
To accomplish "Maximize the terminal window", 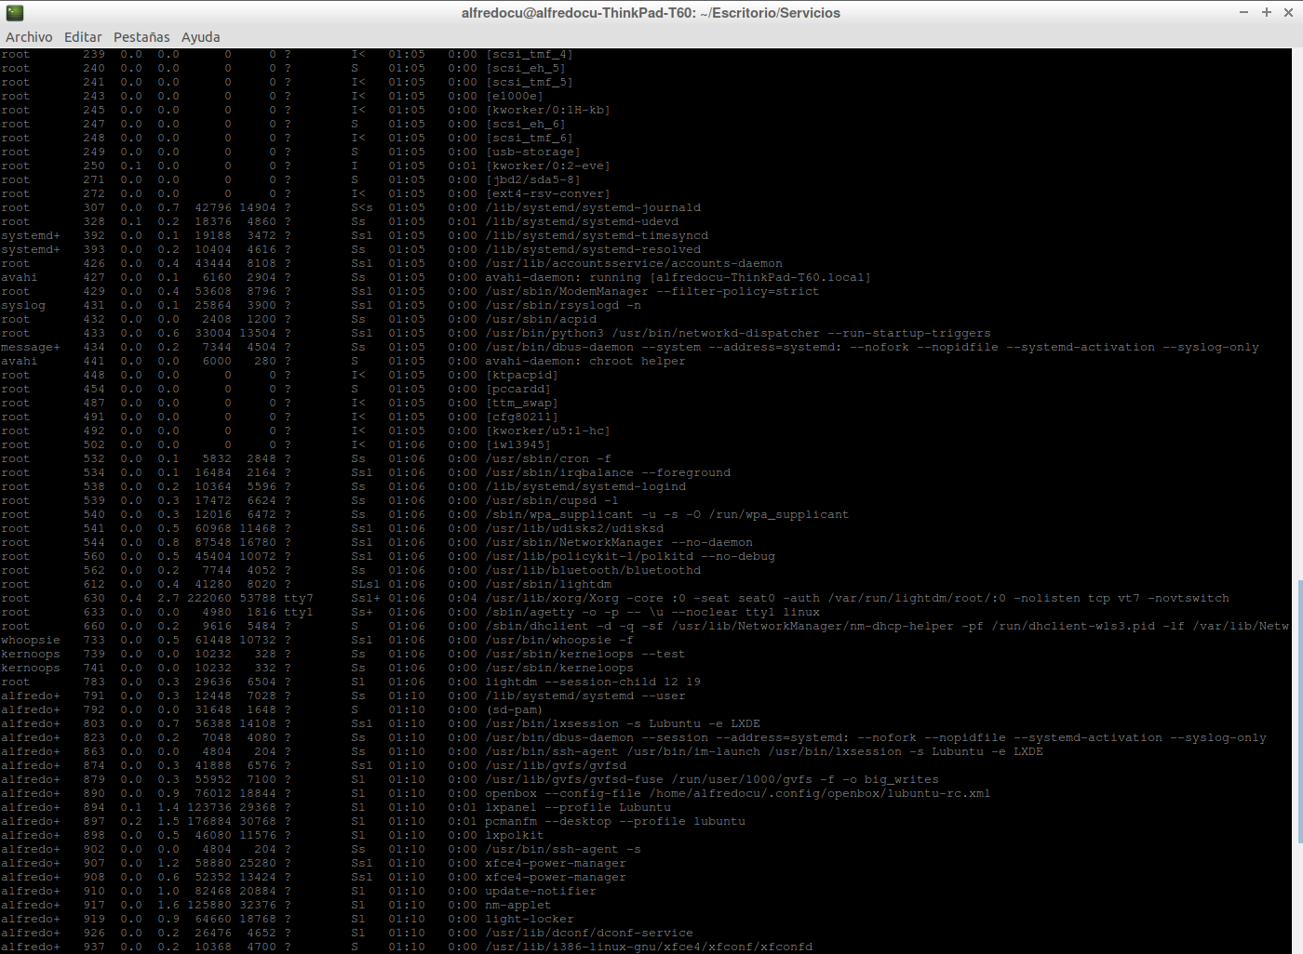I will pyautogui.click(x=1266, y=12).
